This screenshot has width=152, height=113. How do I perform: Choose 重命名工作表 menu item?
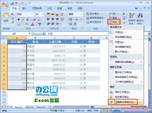coord(126,72)
